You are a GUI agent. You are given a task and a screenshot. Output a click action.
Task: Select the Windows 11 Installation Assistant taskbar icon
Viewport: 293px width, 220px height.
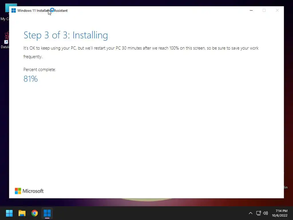pos(47,213)
